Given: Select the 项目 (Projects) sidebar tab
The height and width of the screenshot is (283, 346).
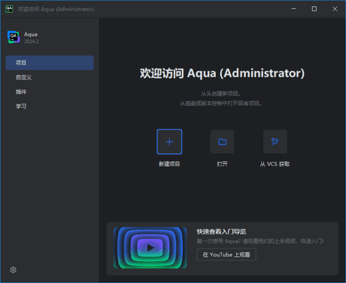Looking at the screenshot, I should click(x=50, y=63).
